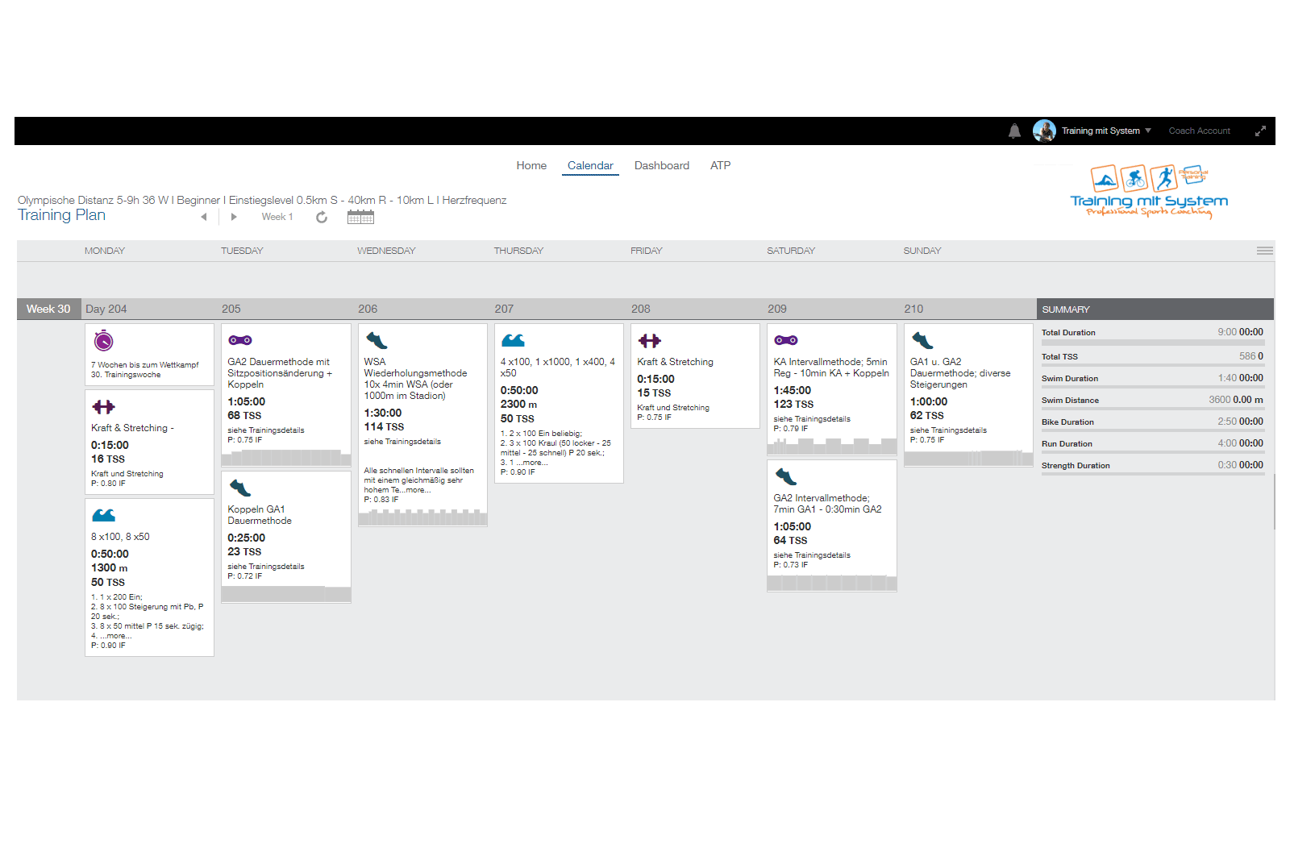Switch to the Dashboard tab
Image resolution: width=1290 pixels, height=860 pixels.
[661, 166]
